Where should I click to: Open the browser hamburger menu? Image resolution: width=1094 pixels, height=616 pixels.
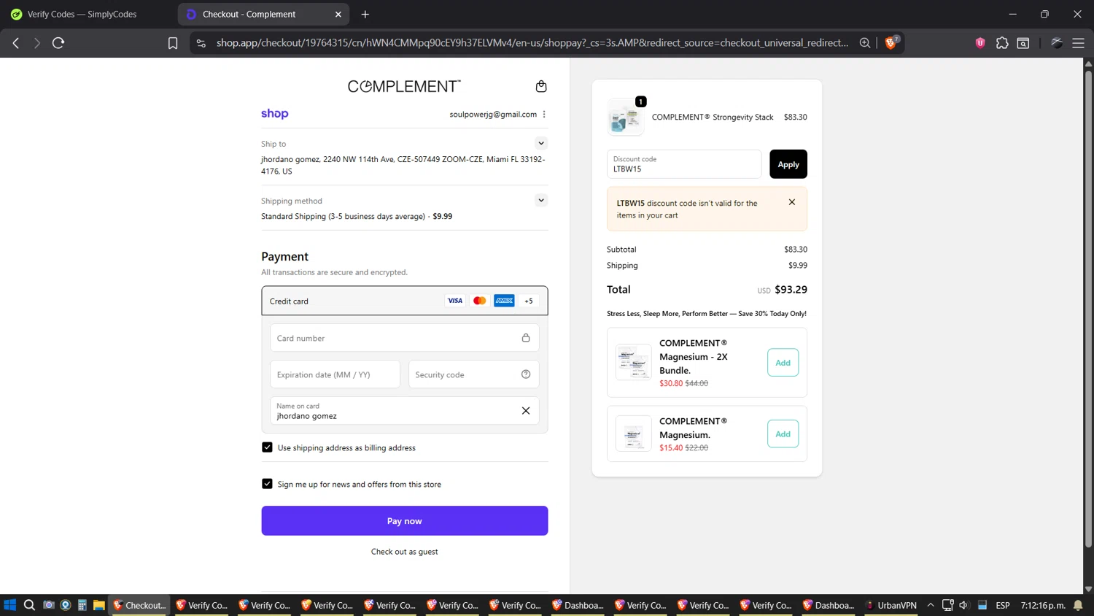tap(1078, 43)
